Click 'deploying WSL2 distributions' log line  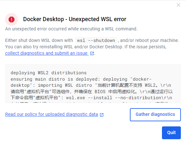49,73
